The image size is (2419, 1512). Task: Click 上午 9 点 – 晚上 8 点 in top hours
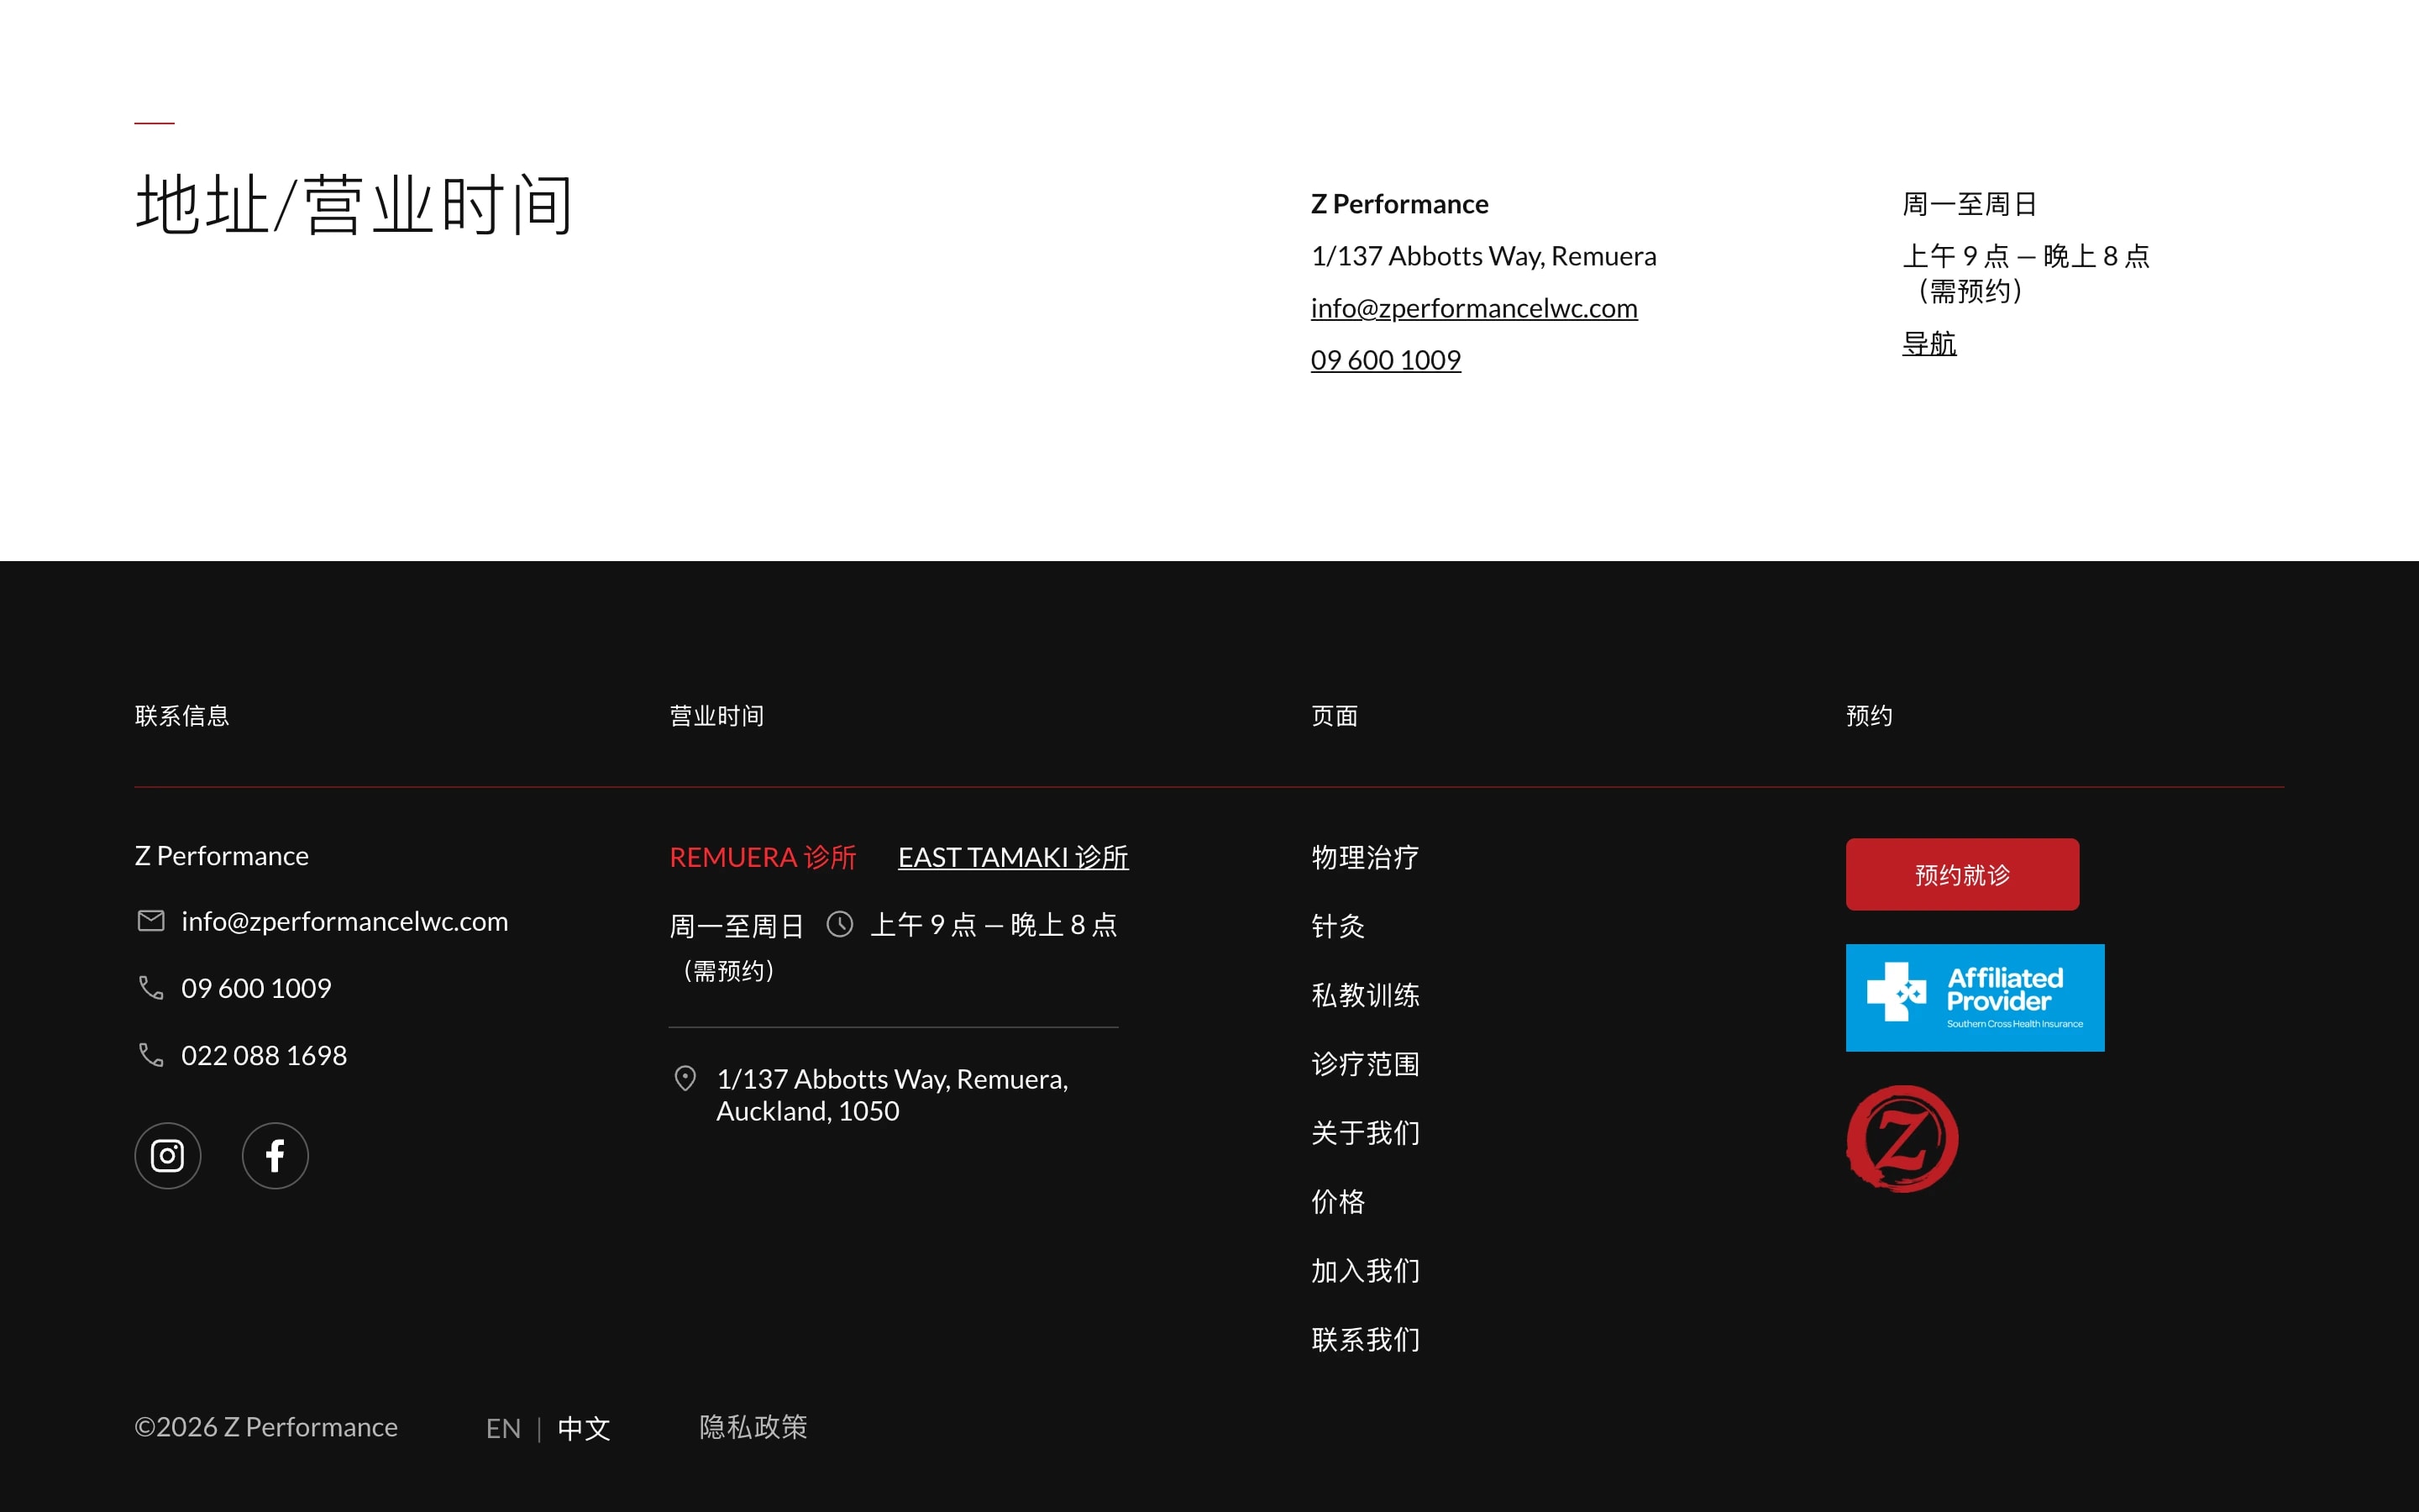tap(2026, 256)
